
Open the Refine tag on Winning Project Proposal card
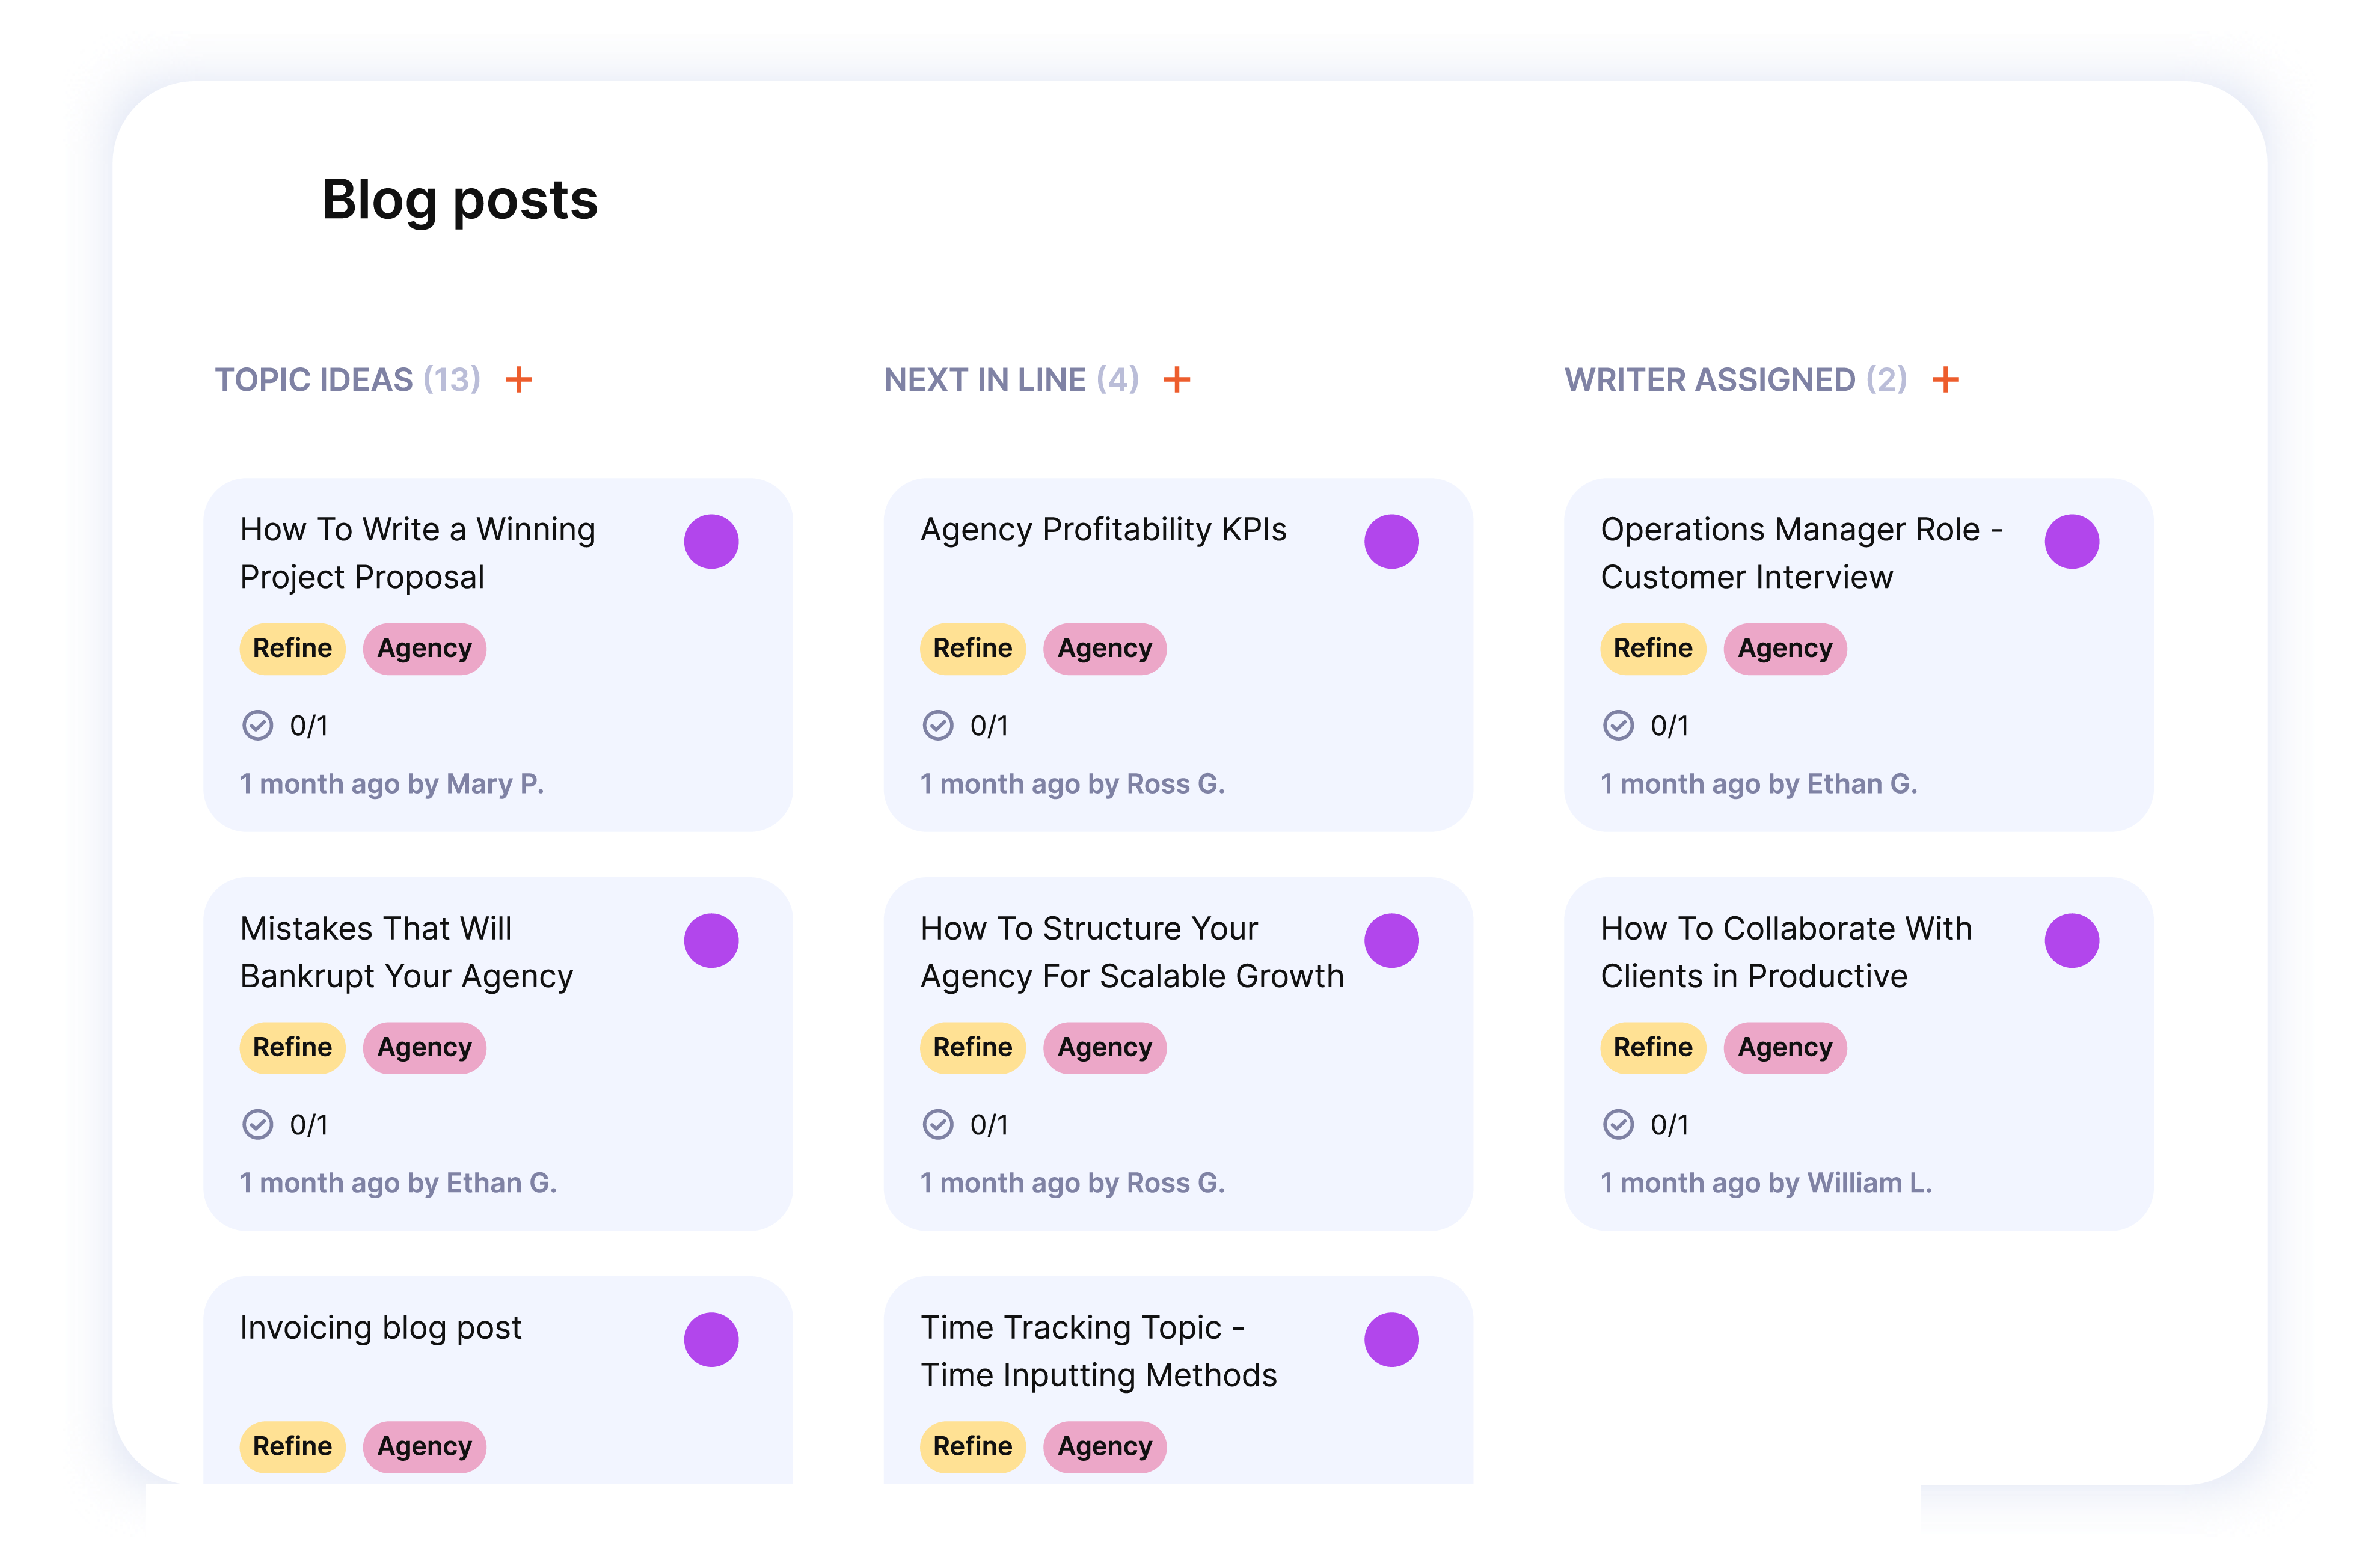(x=292, y=649)
